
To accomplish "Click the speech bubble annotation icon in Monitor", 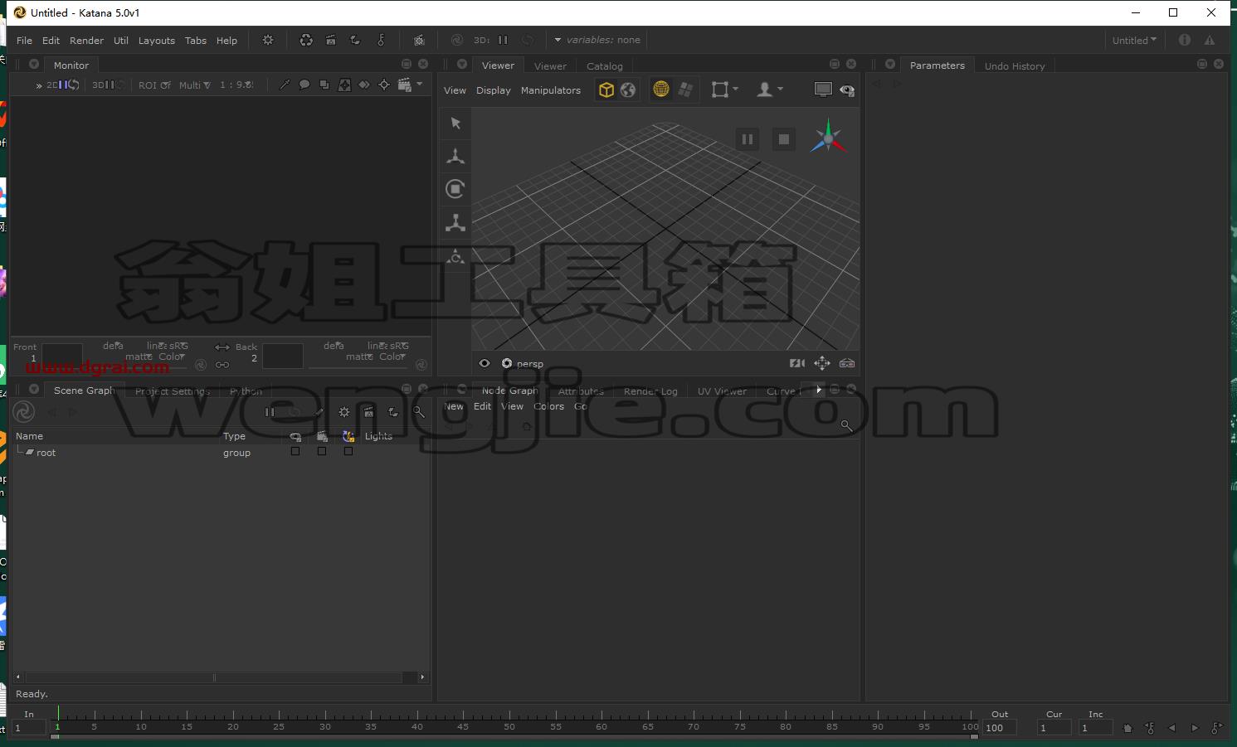I will pyautogui.click(x=304, y=85).
